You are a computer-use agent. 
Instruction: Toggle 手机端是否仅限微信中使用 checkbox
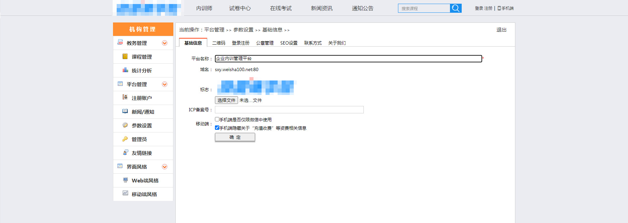(217, 119)
